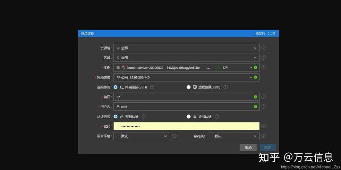Open help icon next to 远程桌面(RDP)

click(x=225, y=87)
